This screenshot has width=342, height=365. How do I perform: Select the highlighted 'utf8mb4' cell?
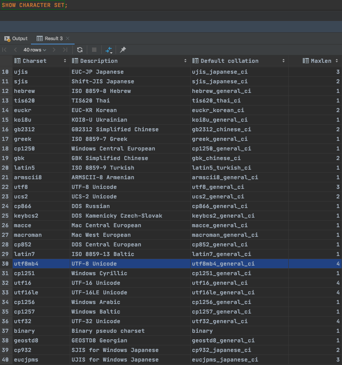41,264
